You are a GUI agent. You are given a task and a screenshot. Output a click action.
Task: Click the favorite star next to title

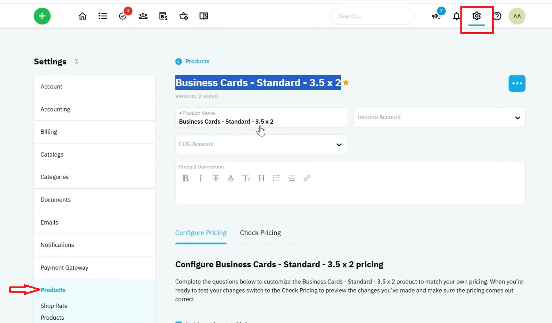346,83
